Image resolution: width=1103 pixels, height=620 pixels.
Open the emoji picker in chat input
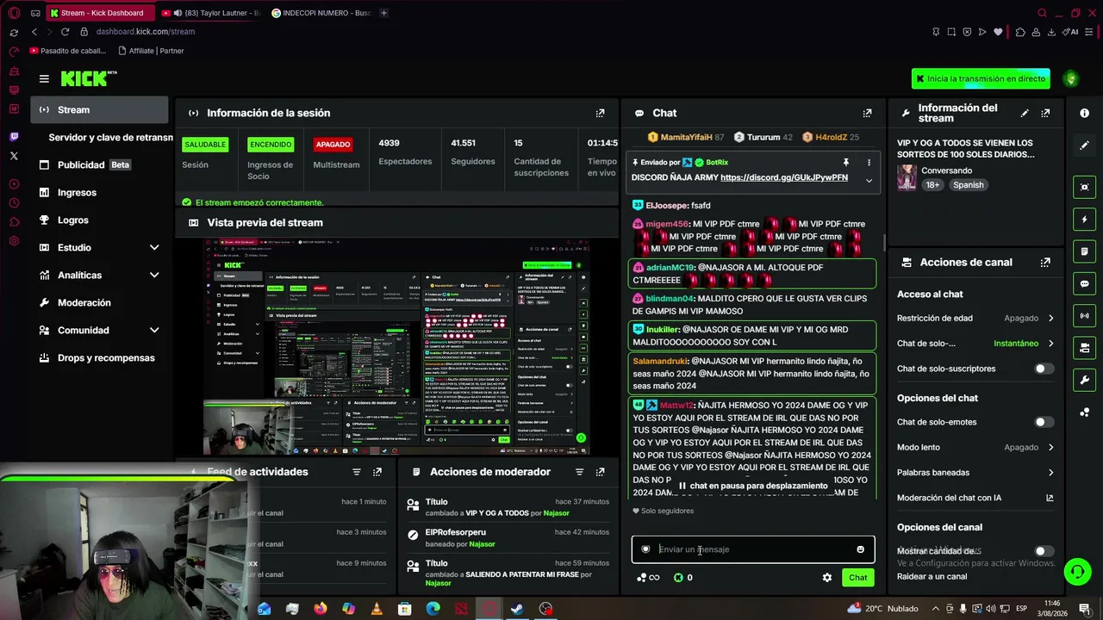860,549
